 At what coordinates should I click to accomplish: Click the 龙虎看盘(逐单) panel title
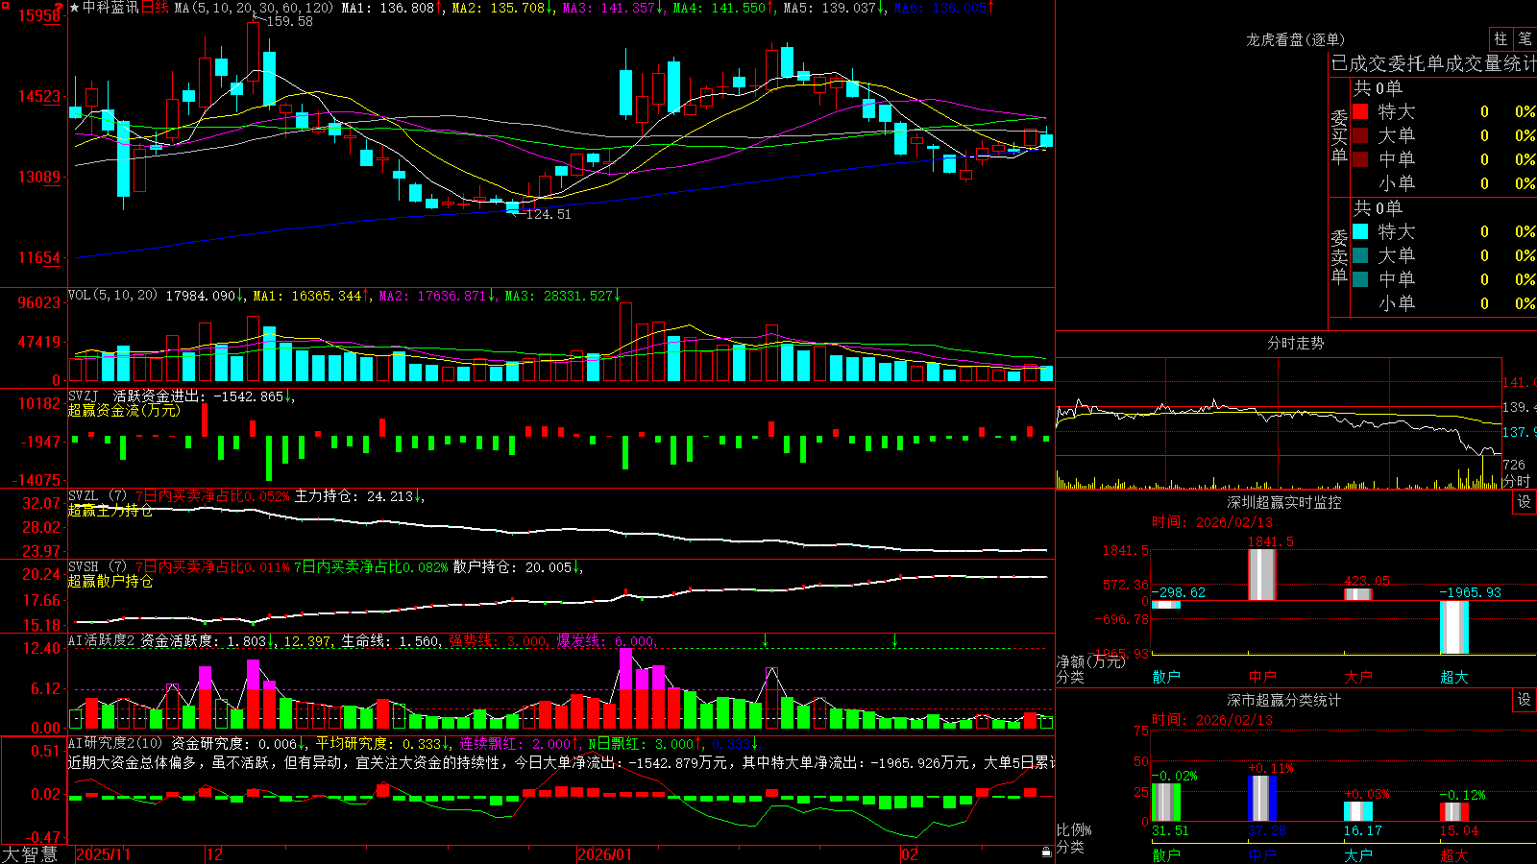[x=1295, y=39]
